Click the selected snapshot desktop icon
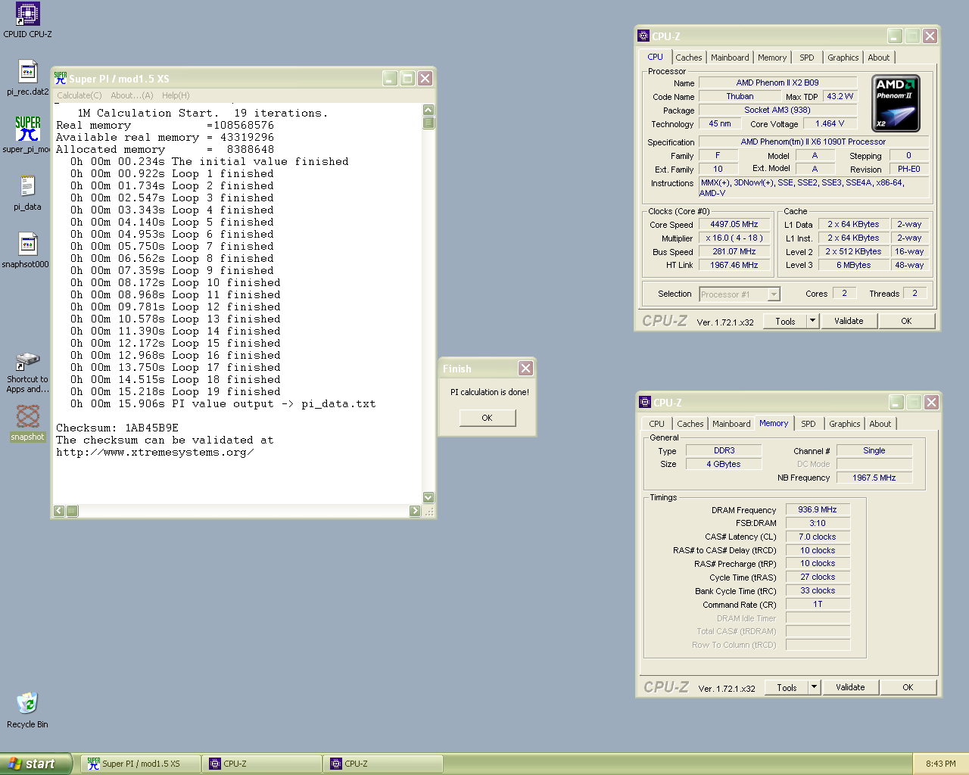The width and height of the screenshot is (969, 775). [28, 417]
